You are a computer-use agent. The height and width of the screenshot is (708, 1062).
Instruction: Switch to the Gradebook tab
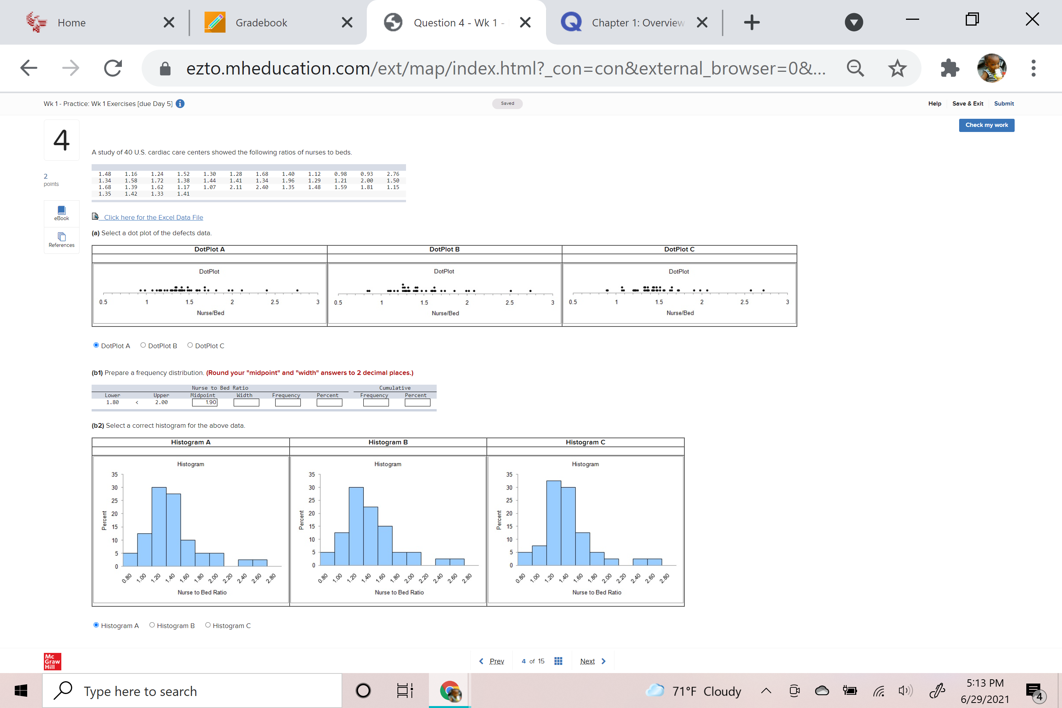pyautogui.click(x=261, y=23)
